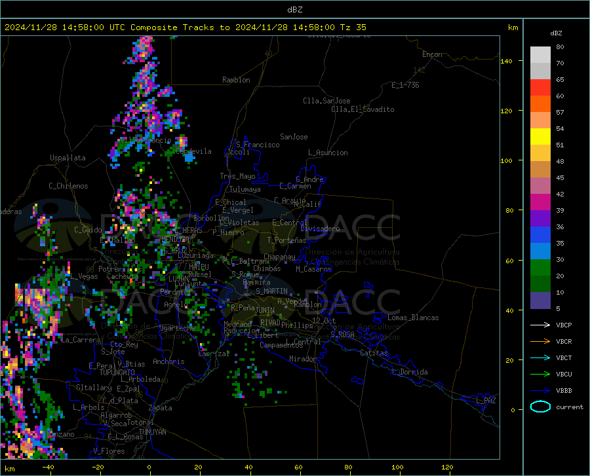
Task: Click the 'Tres_Mayo' map label
Action: click(x=237, y=176)
